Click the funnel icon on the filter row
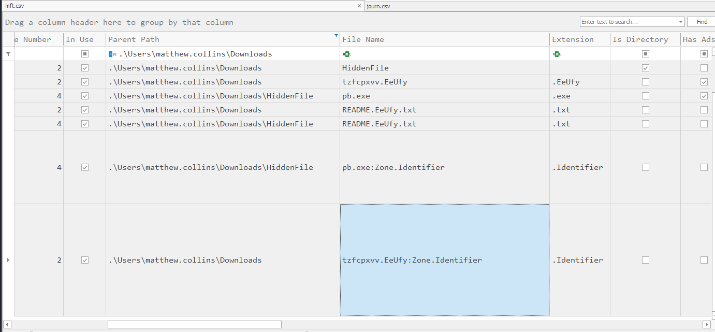715x332 pixels. click(x=8, y=54)
